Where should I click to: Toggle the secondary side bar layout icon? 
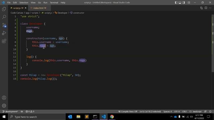[184, 3]
